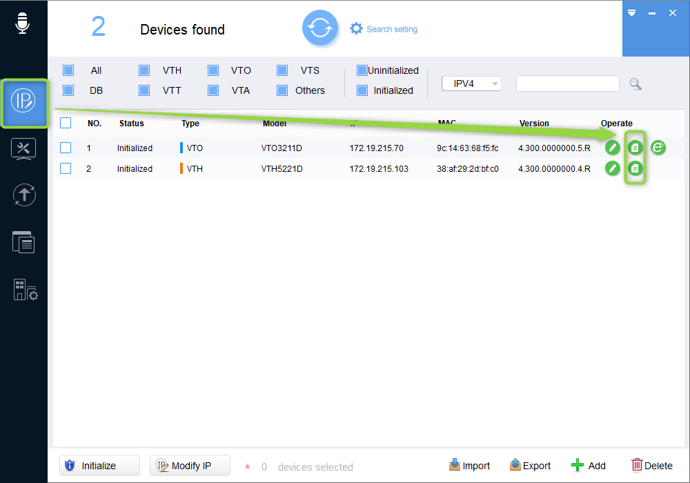Toggle the All filter checkbox
The image size is (690, 483).
[x=68, y=70]
